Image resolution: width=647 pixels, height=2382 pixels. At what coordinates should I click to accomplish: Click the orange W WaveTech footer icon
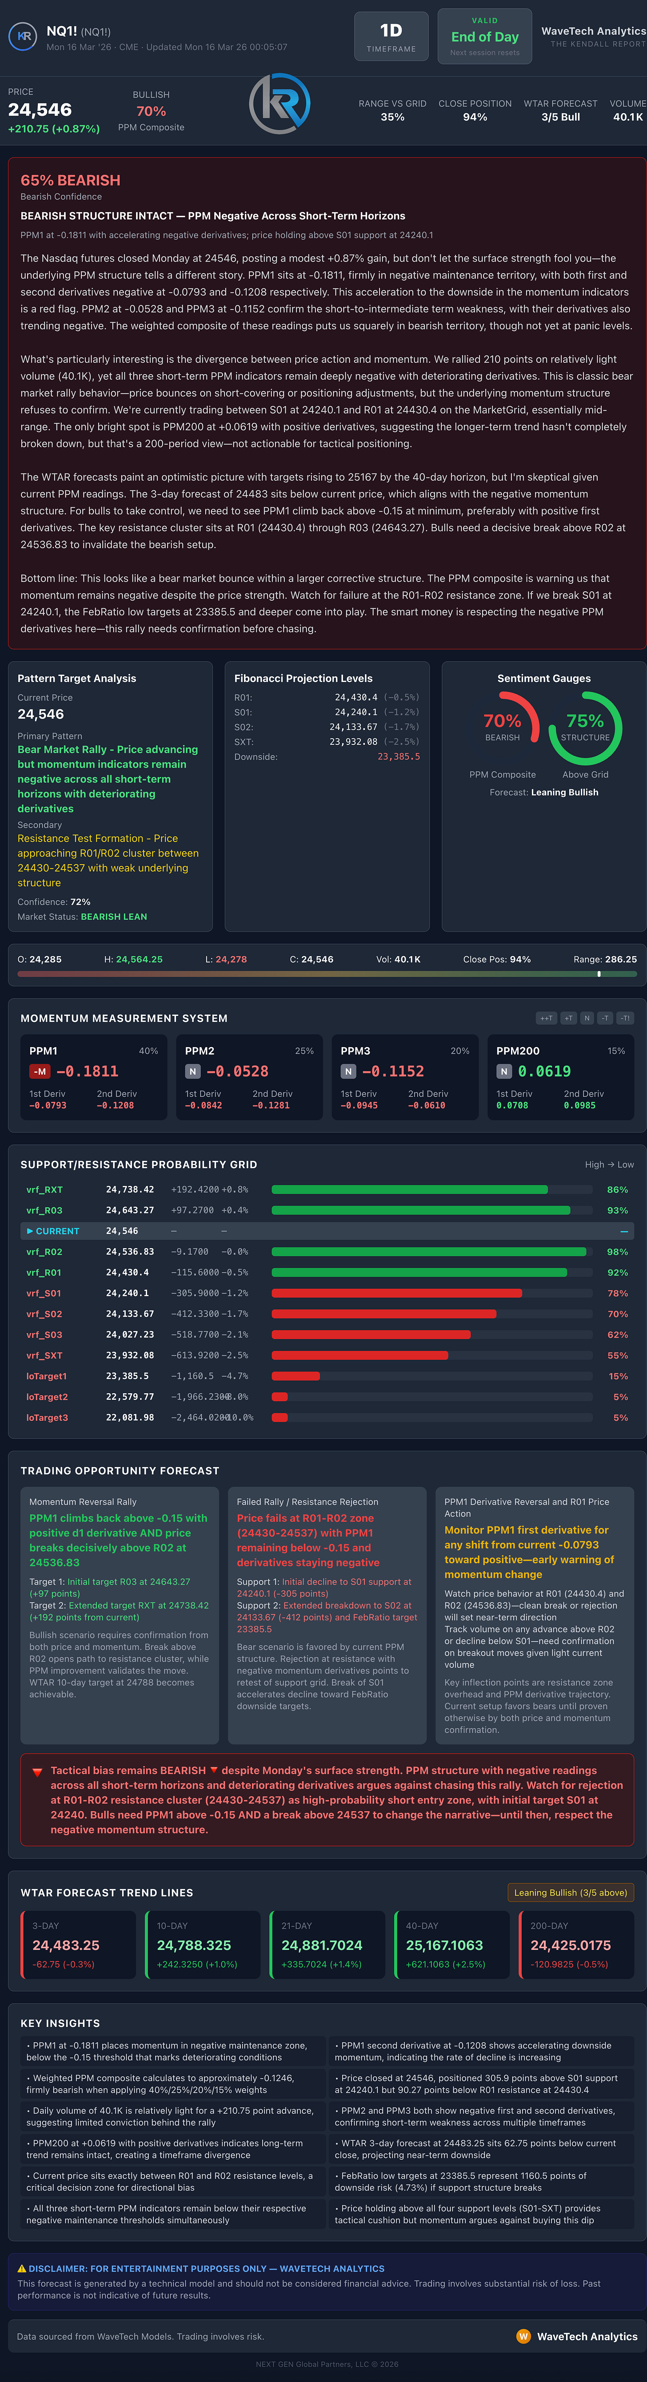[x=523, y=2337]
